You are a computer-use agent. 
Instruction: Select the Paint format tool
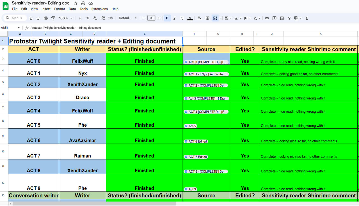click(x=53, y=18)
